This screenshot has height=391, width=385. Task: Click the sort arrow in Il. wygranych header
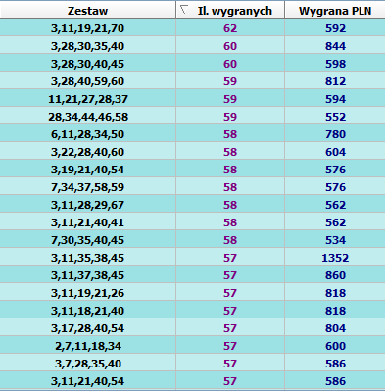(184, 10)
